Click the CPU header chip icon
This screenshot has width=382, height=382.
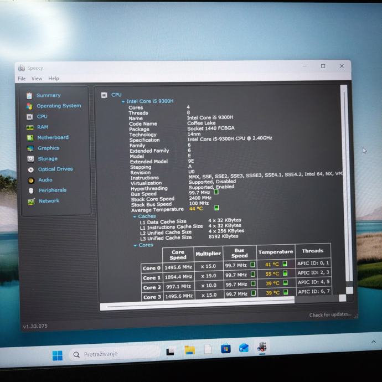click(x=104, y=95)
